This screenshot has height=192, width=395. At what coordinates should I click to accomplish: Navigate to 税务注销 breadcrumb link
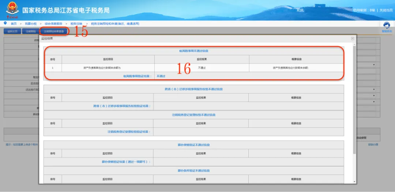pos(76,24)
